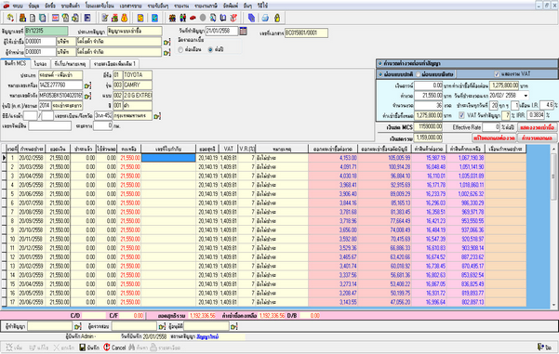The image size is (559, 354).
Task: Click the notepad with pencil toolbar icon
Action: [x=104, y=18]
